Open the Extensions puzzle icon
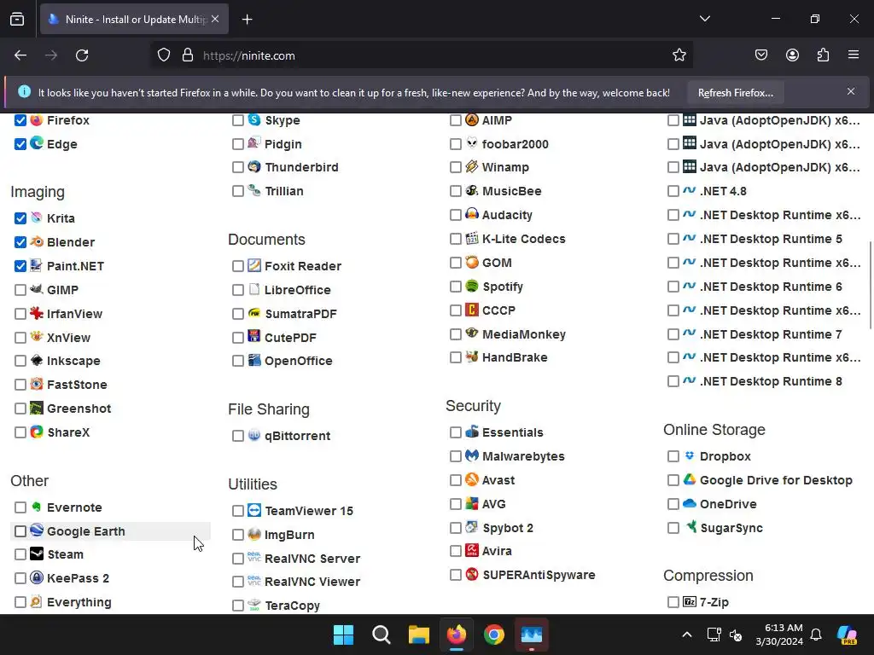Image resolution: width=874 pixels, height=655 pixels. pyautogui.click(x=823, y=55)
